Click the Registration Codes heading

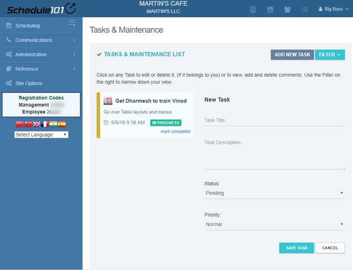point(41,98)
